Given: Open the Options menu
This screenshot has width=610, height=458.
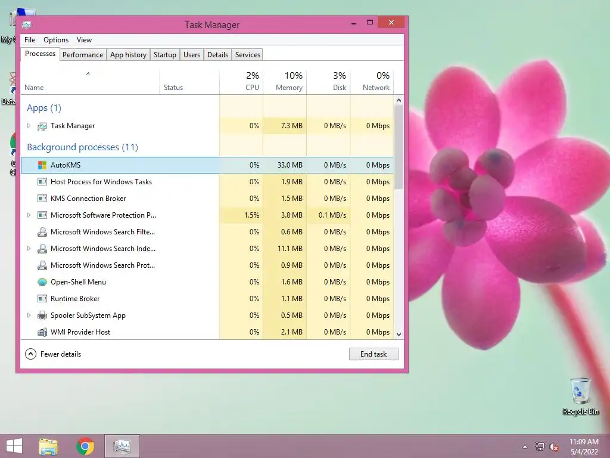Looking at the screenshot, I should tap(56, 40).
